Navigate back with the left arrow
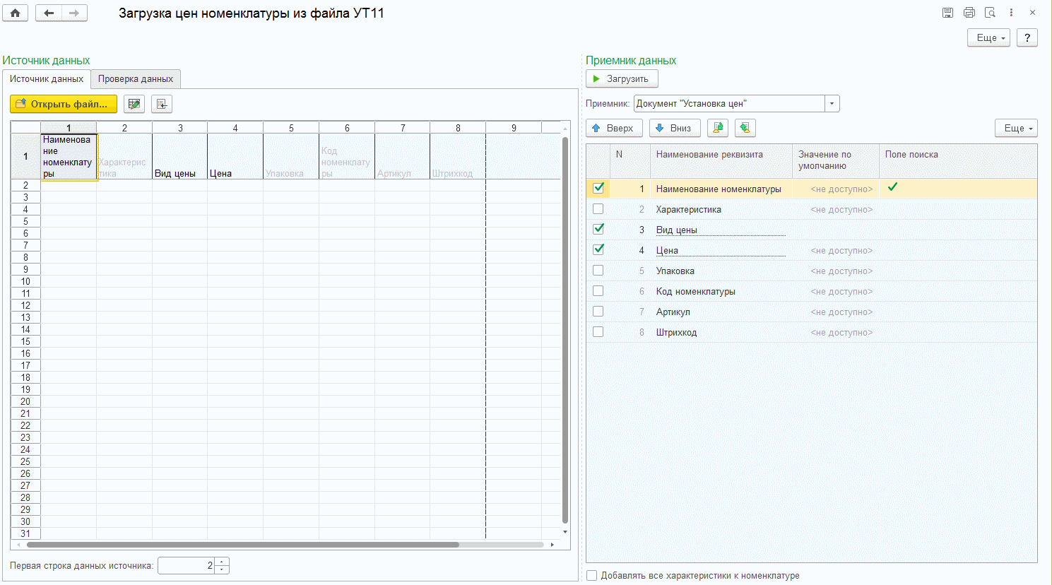The height and width of the screenshot is (585, 1052). coord(49,13)
